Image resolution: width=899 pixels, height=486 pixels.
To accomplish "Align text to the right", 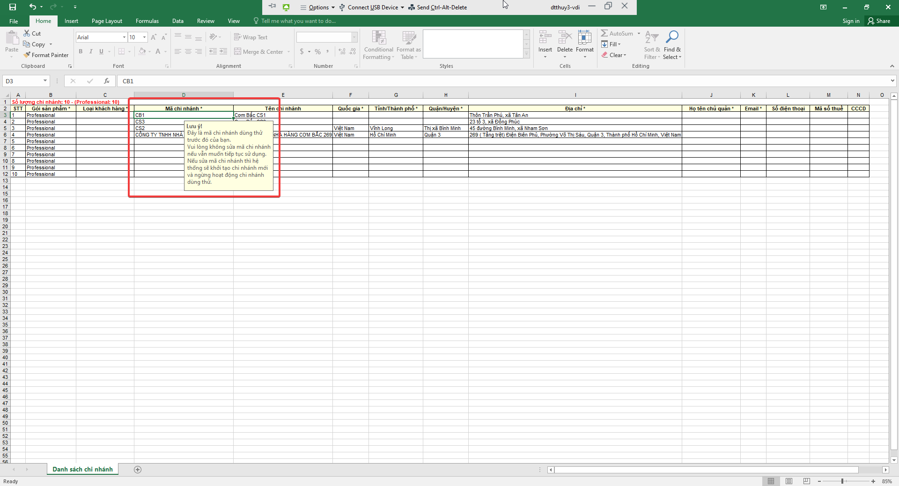I will (199, 51).
